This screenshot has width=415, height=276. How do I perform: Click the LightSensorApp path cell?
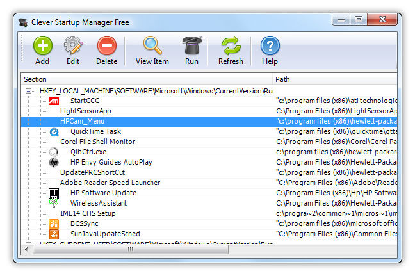(336, 111)
